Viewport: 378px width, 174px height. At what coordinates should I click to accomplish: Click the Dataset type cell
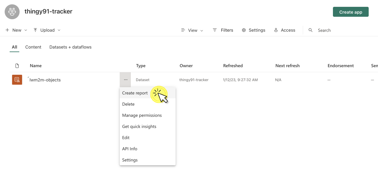coord(143,80)
